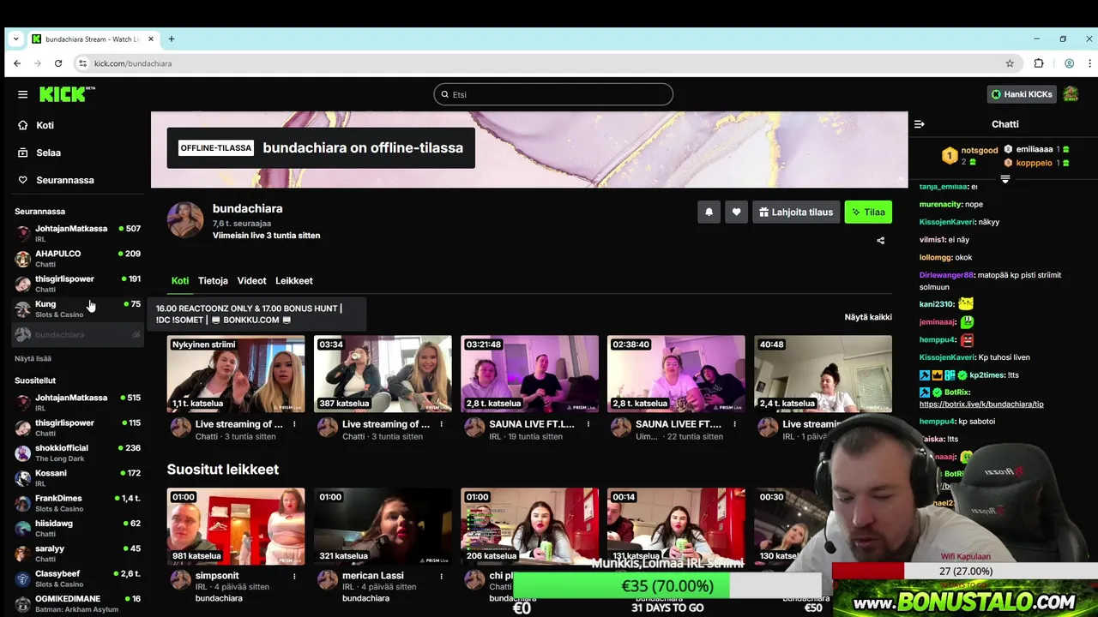This screenshot has width=1098, height=617.
Task: Click the Hanki KICKs button
Action: pos(1022,94)
